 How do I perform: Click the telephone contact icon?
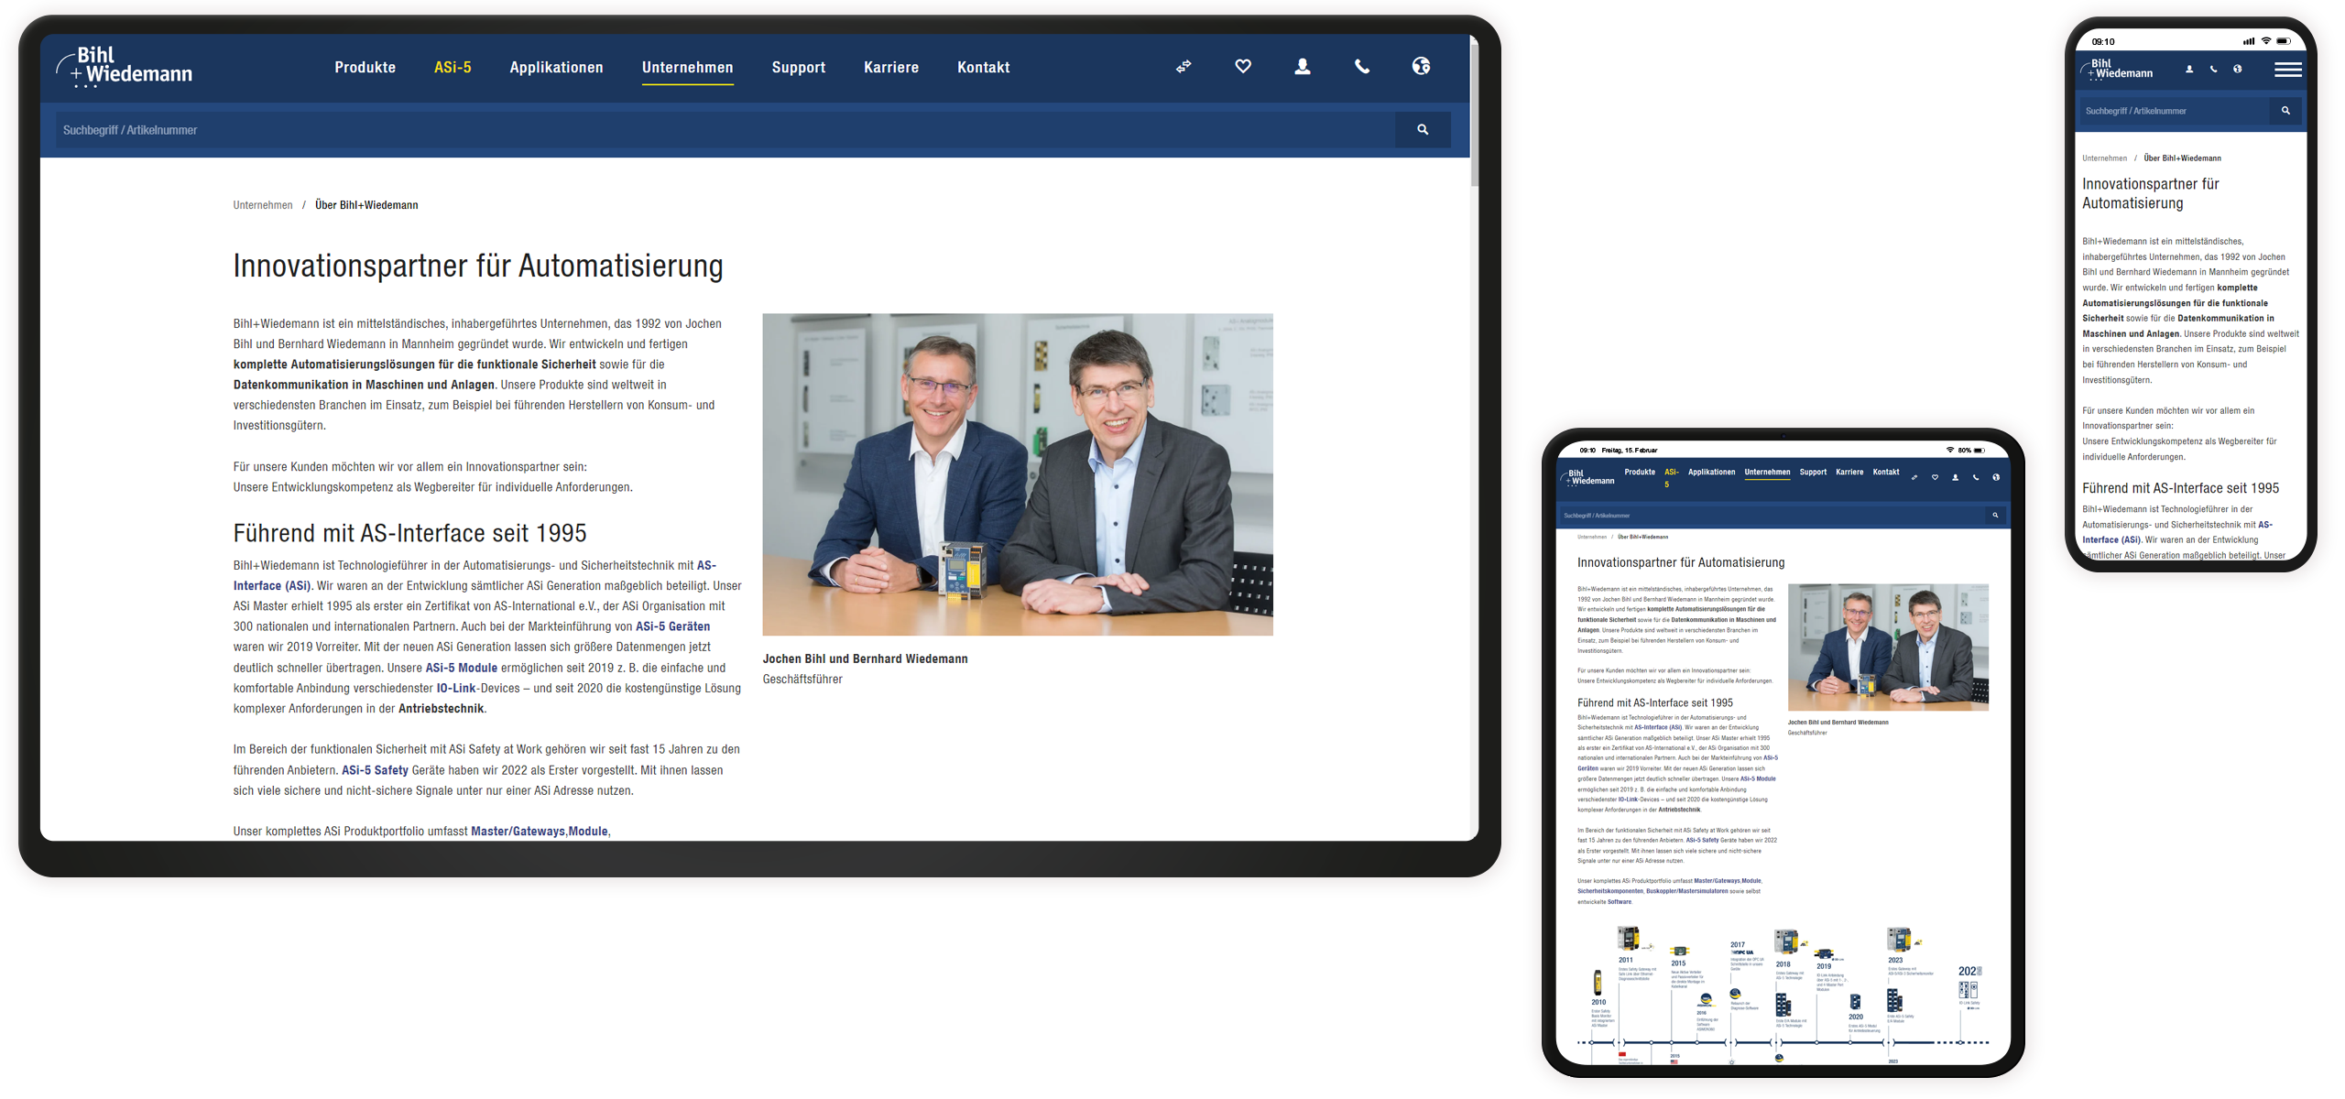tap(1361, 66)
